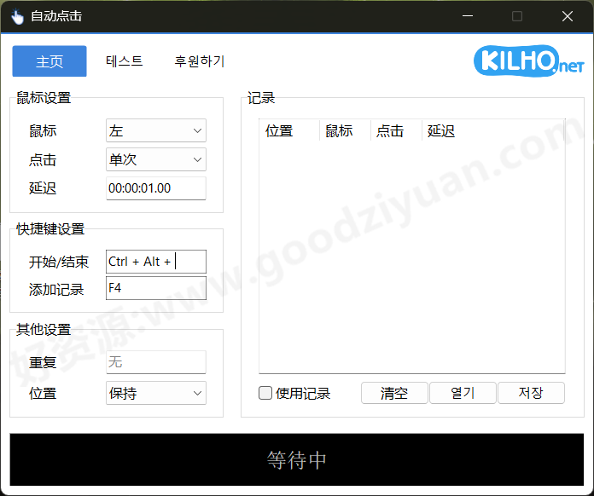Click the 等待中 status bar button
Viewport: 594px width, 496px height.
click(x=297, y=459)
